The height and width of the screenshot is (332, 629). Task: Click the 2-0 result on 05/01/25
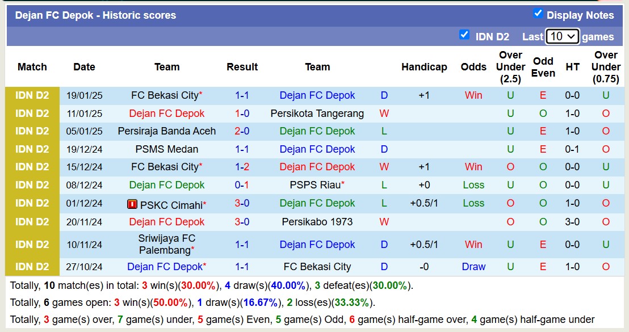point(242,131)
